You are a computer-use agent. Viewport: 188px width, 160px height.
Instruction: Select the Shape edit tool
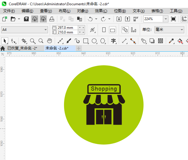13,41
